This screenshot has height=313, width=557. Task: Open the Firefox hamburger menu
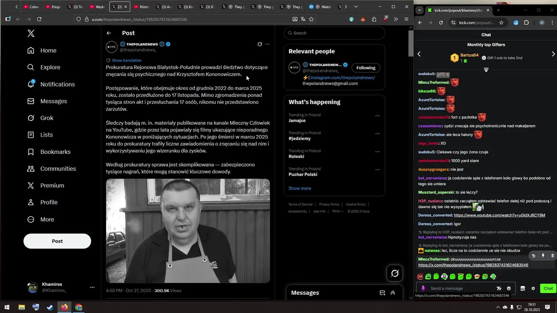coord(406,19)
